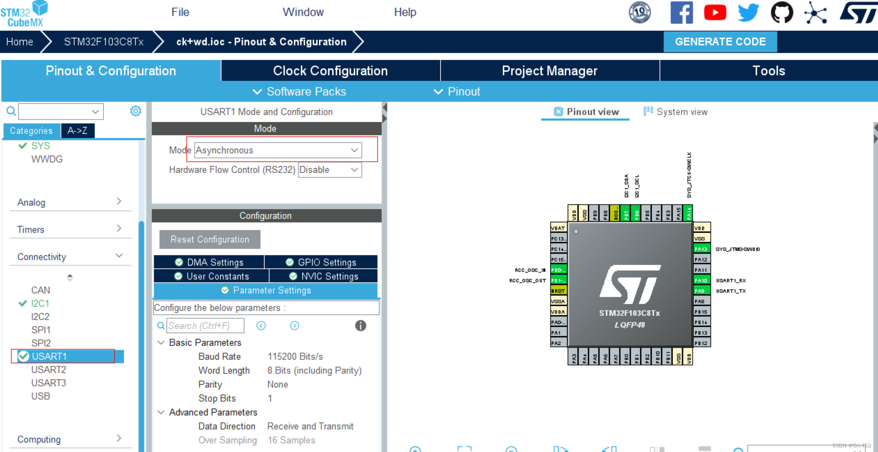The width and height of the screenshot is (878, 452).
Task: Go to next parameter search result
Action: click(294, 326)
